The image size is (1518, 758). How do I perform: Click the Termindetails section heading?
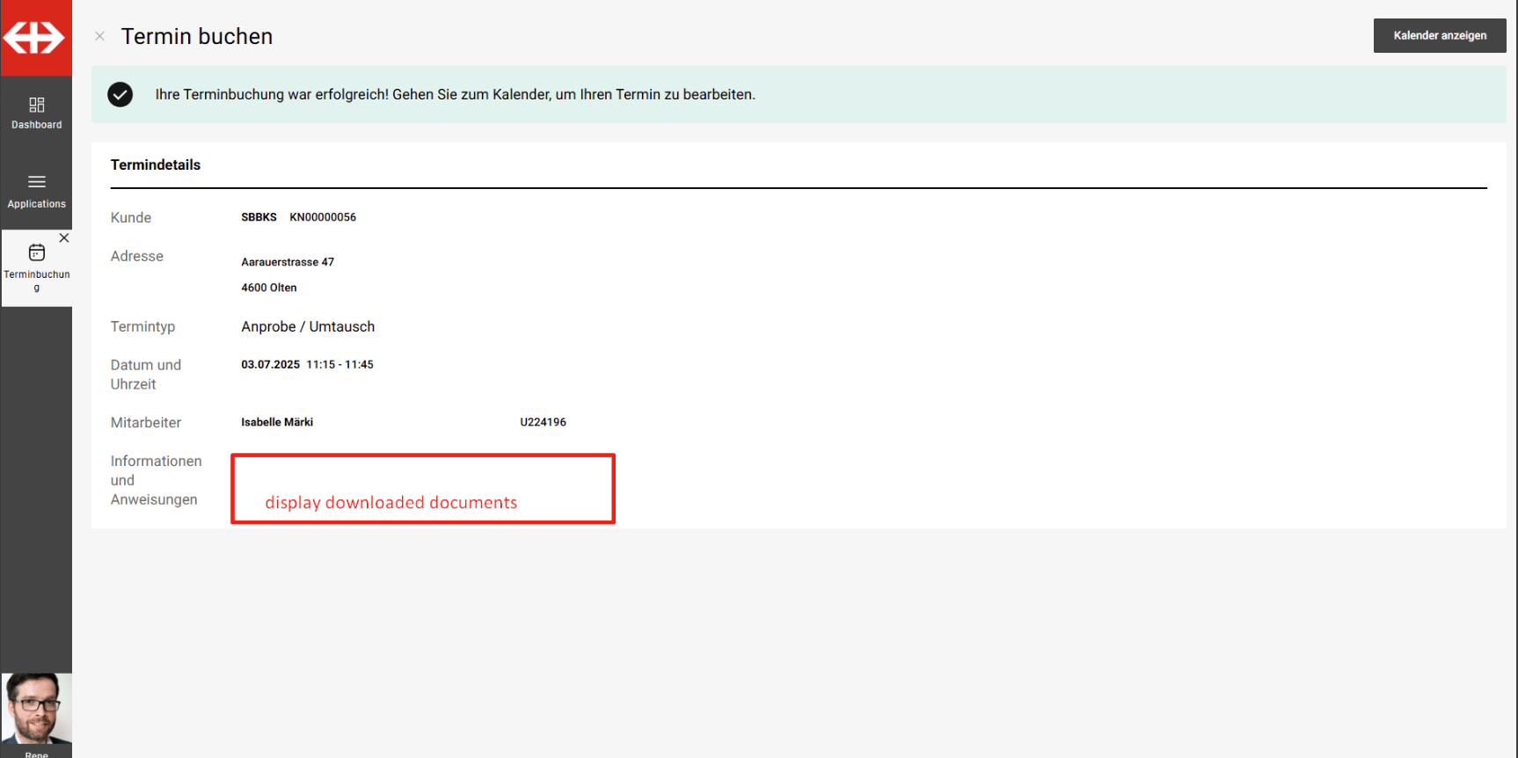pyautogui.click(x=156, y=164)
